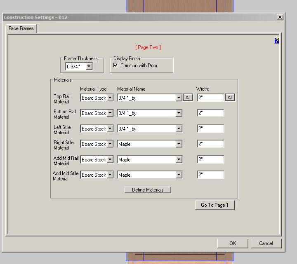Screen dimensions: 297x264
Task: Expand Top Rail Material Type dropdown
Action: 110,98
